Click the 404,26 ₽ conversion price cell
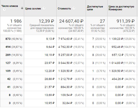 coord(122,79)
